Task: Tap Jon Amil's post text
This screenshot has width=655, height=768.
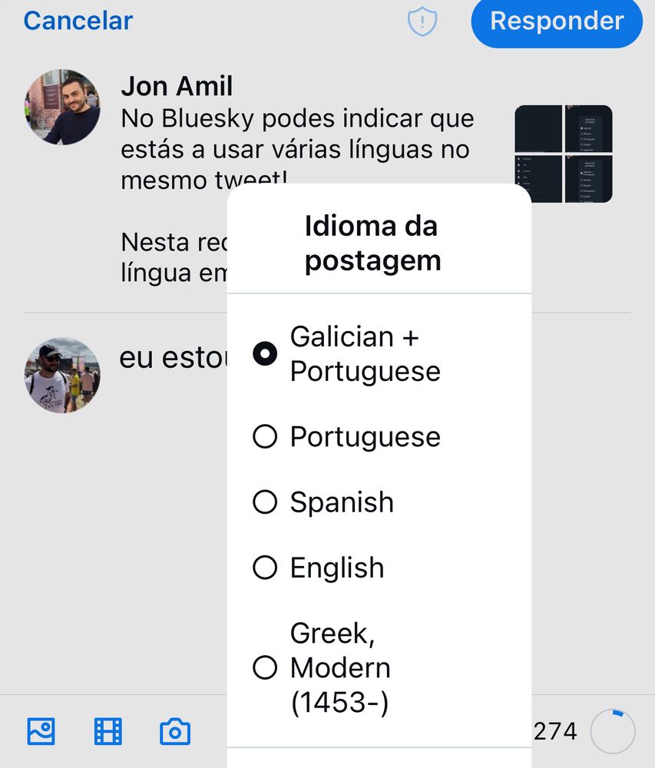Action: [x=297, y=134]
